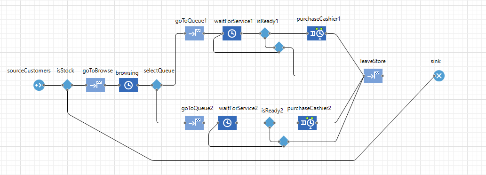Click unnamed diamond below isReady1

point(279,48)
